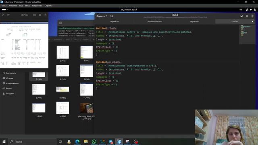Click the displayed 14.PNG image preview
258x145 pixels.
click(24, 45)
